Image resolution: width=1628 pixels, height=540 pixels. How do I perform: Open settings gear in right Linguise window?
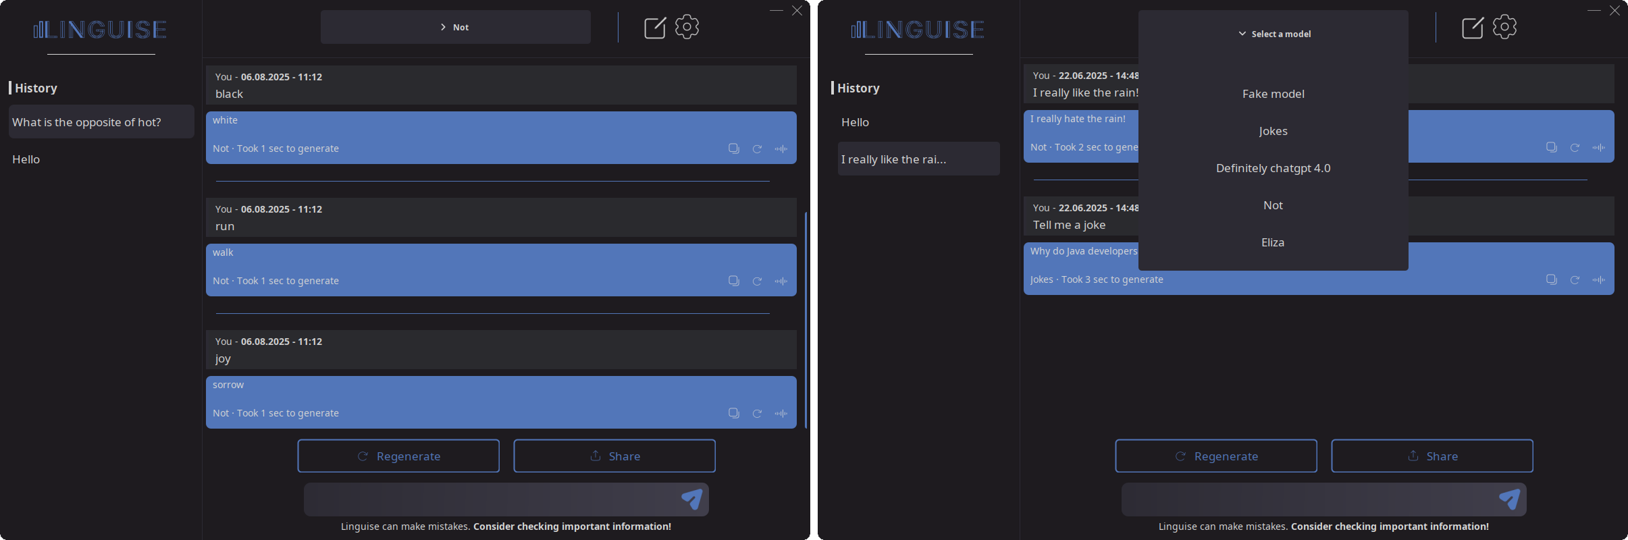click(1504, 27)
